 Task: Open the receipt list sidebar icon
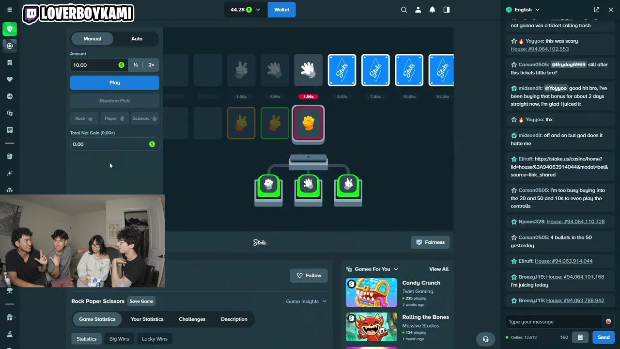click(x=10, y=130)
